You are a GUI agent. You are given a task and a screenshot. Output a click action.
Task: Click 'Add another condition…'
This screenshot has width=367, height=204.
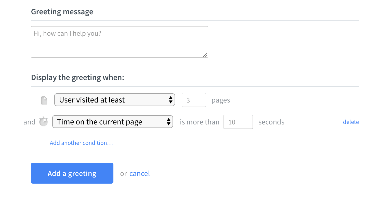[x=81, y=143]
